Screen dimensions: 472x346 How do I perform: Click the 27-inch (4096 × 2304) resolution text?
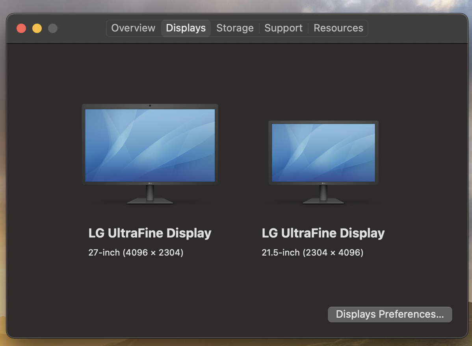[136, 252]
